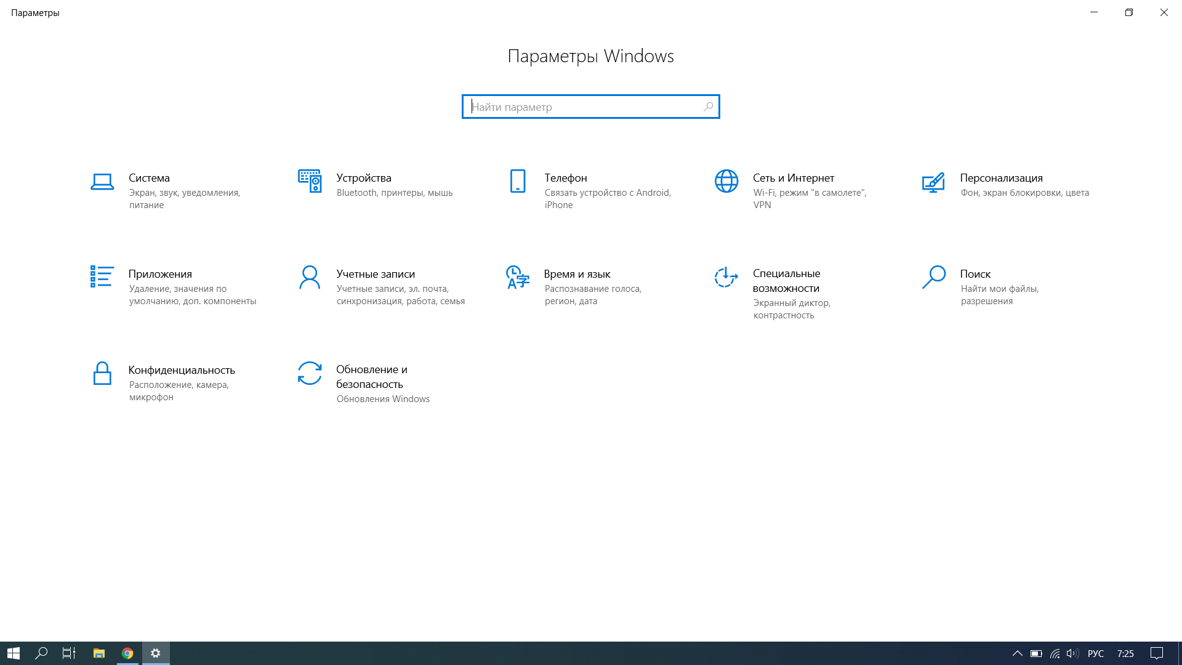The height and width of the screenshot is (665, 1182).
Task: Open the Время и язык title
Action: [x=577, y=274]
